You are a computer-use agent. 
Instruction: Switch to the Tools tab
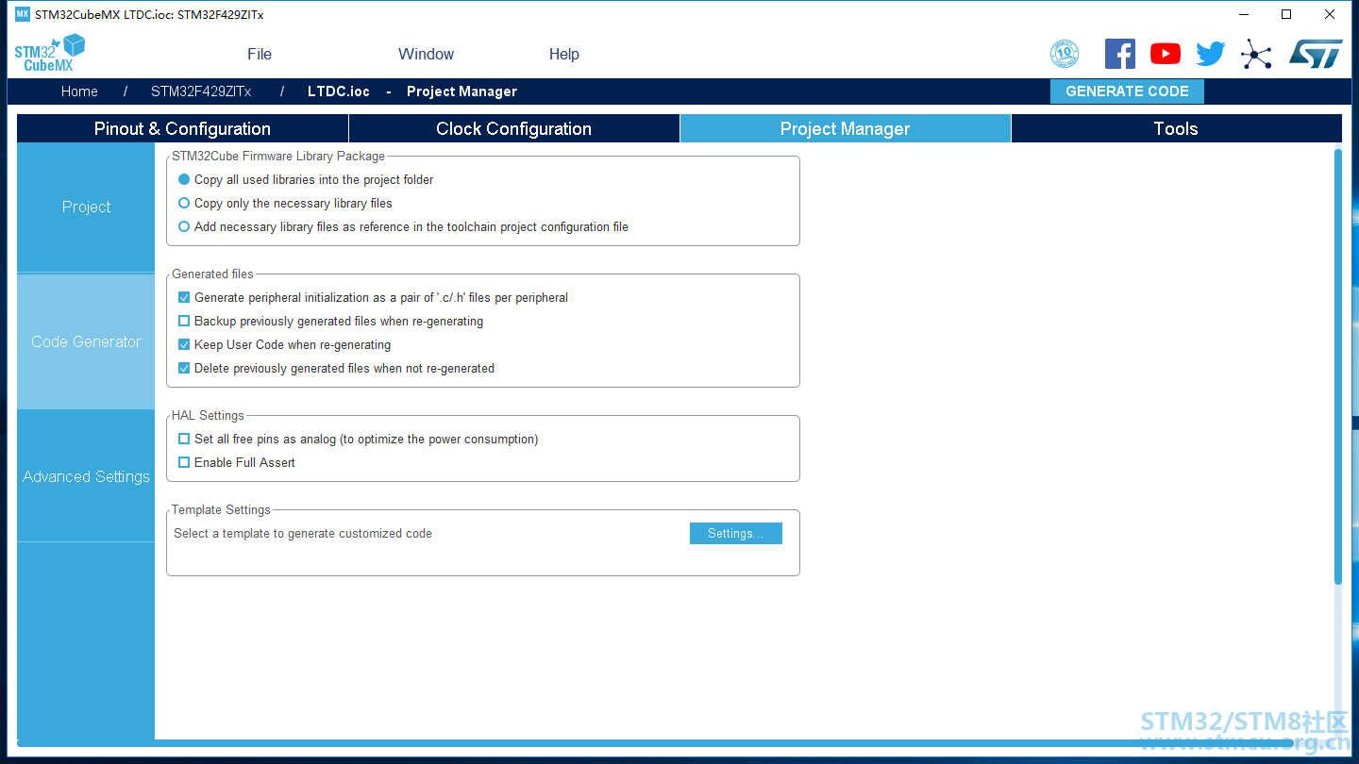(1176, 128)
